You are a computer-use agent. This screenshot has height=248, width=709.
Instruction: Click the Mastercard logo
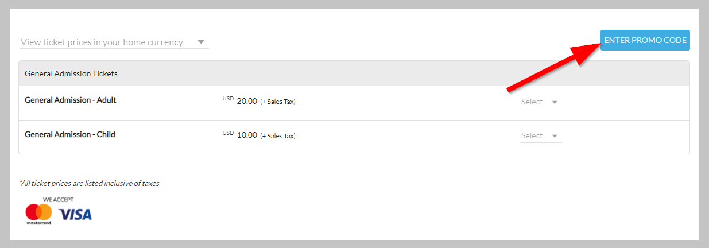tap(38, 214)
